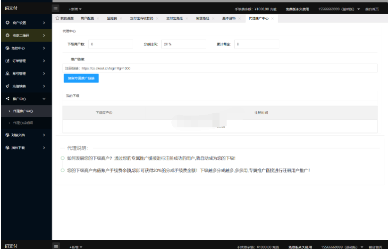This screenshot has width=389, height=249.
Task: Click the user icon beside 账号管理
Action: (x=8, y=74)
